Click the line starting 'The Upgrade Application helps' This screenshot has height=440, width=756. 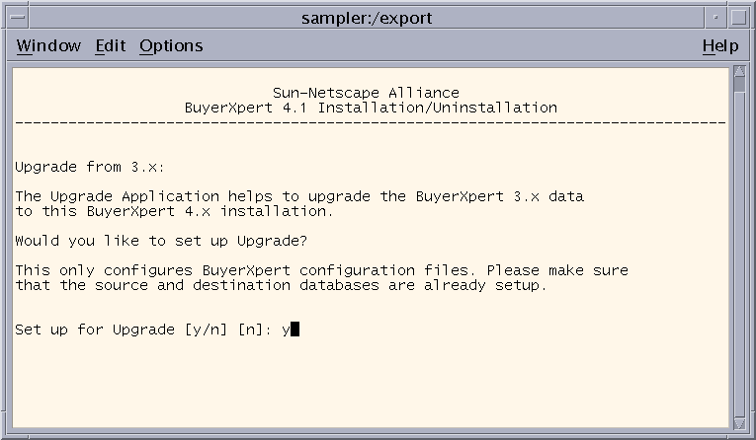pyautogui.click(x=299, y=196)
